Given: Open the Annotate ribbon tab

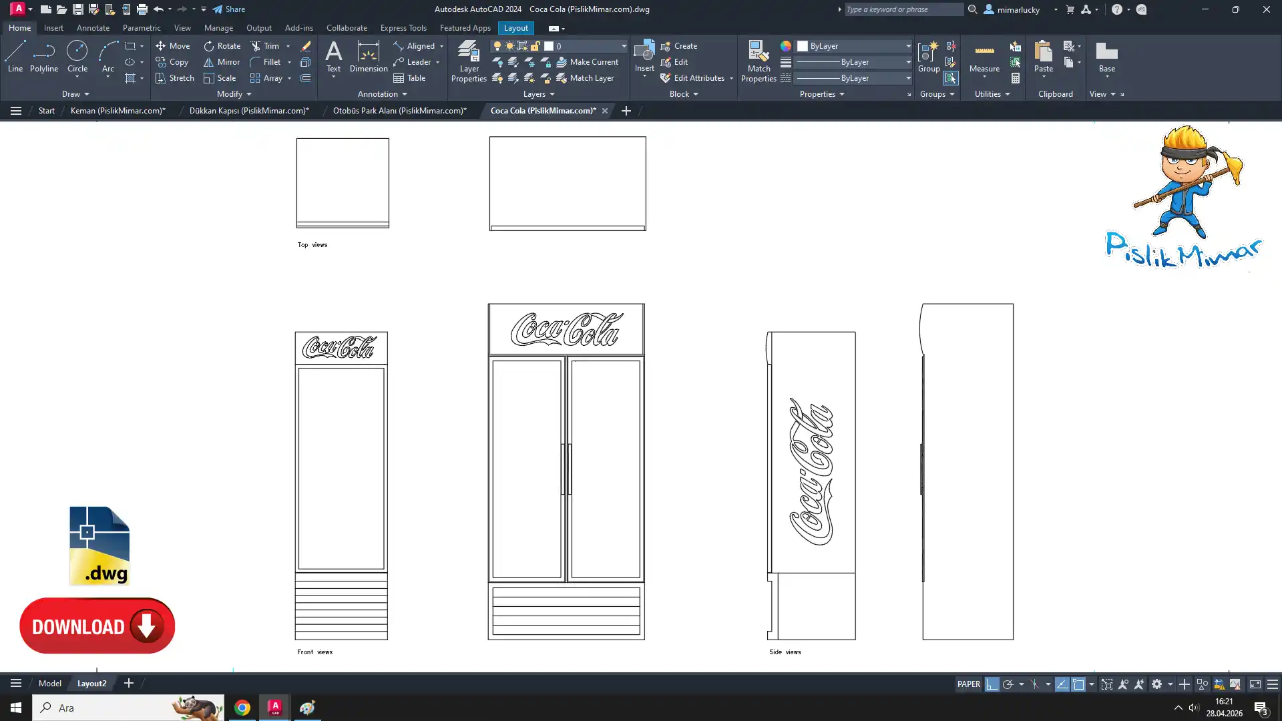Looking at the screenshot, I should [93, 28].
